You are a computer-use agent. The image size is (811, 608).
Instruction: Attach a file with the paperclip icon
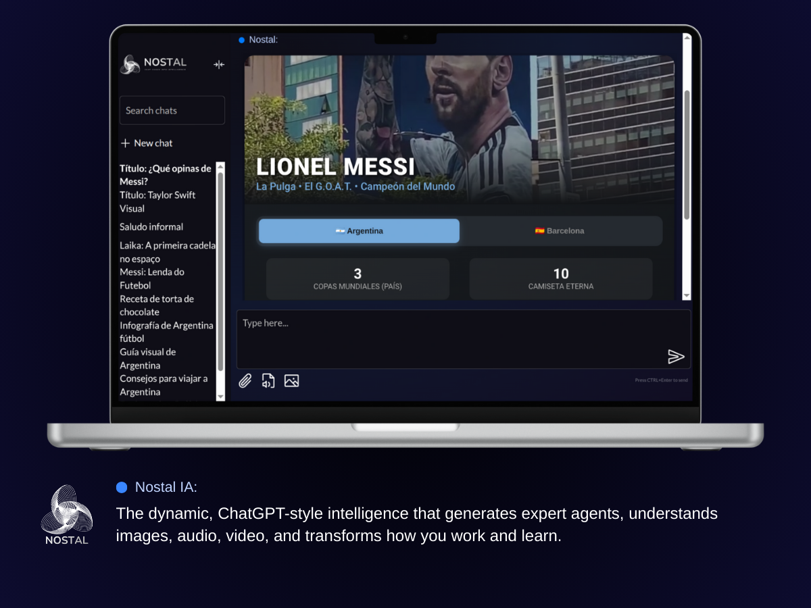click(245, 381)
